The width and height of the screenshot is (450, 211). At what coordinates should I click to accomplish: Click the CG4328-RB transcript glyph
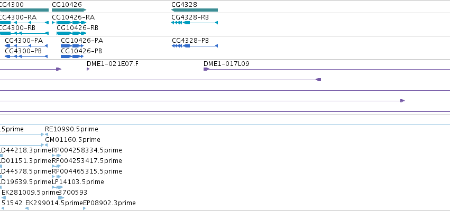click(195, 23)
